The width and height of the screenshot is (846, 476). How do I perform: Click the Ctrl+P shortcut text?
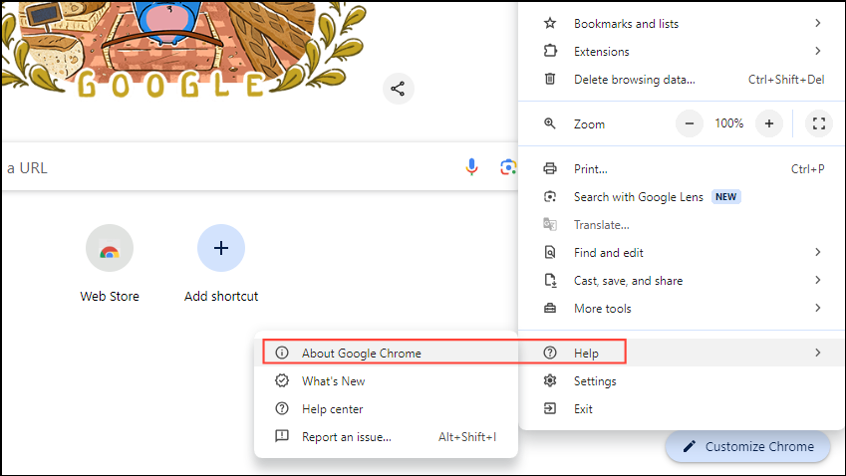tap(808, 168)
